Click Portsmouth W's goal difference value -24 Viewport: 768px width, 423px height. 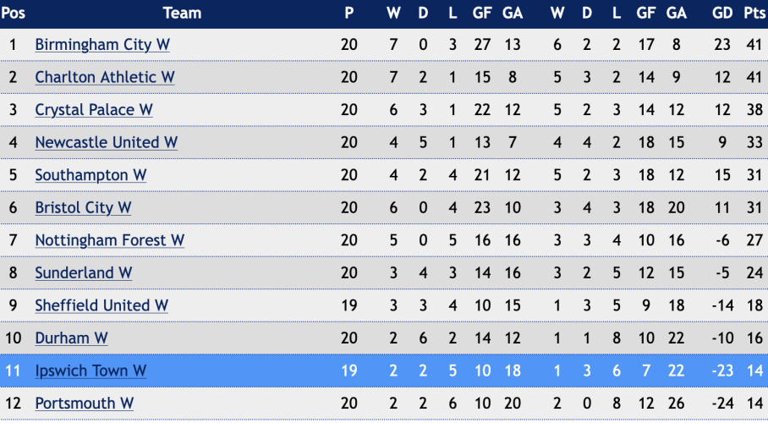(x=721, y=404)
